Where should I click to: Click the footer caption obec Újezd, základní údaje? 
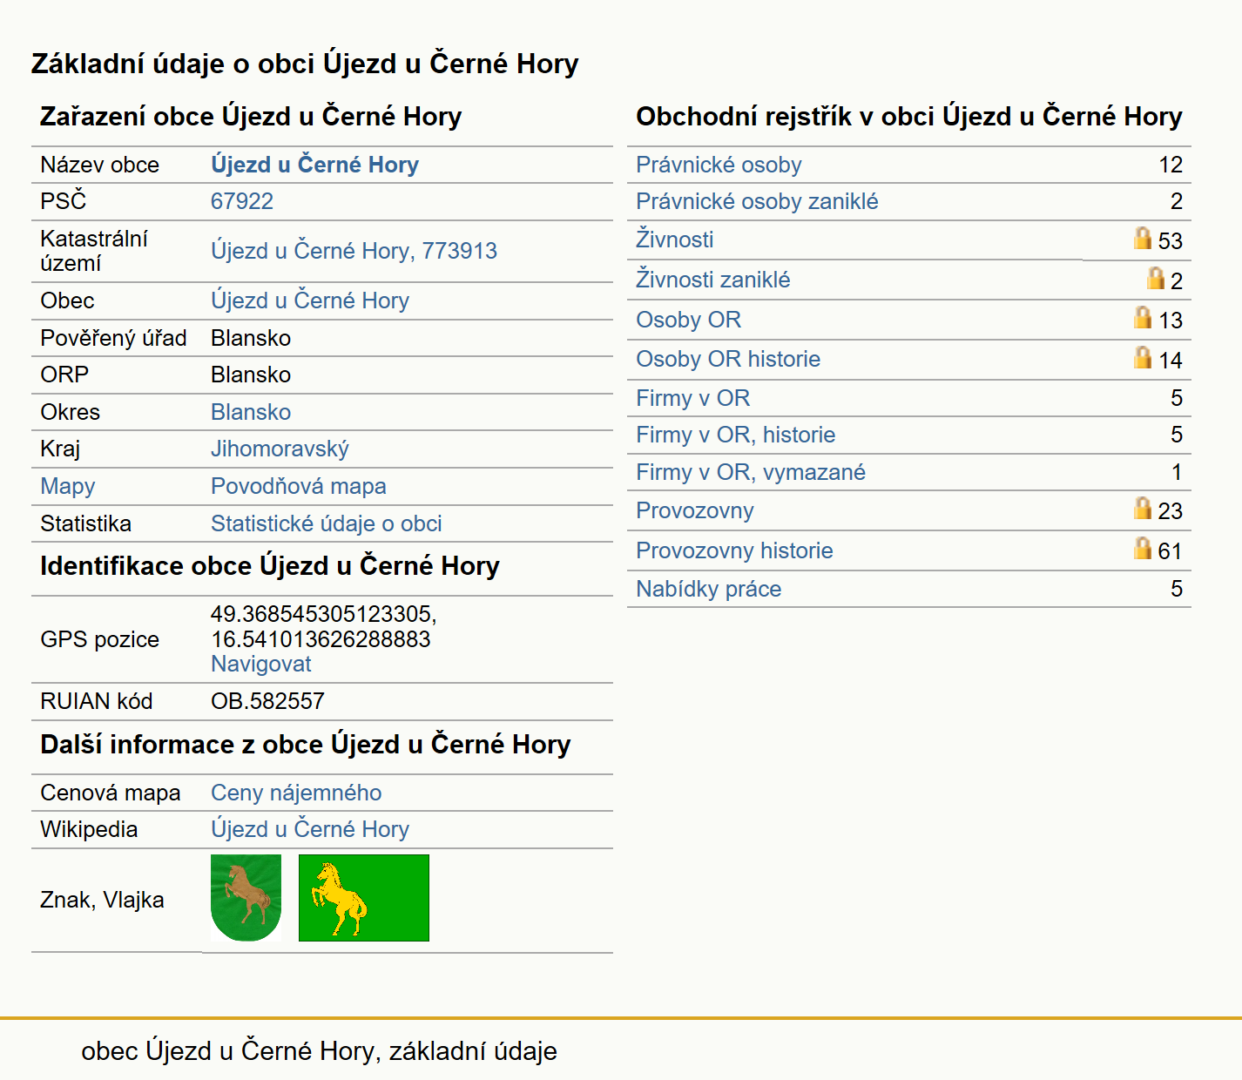319,1051
